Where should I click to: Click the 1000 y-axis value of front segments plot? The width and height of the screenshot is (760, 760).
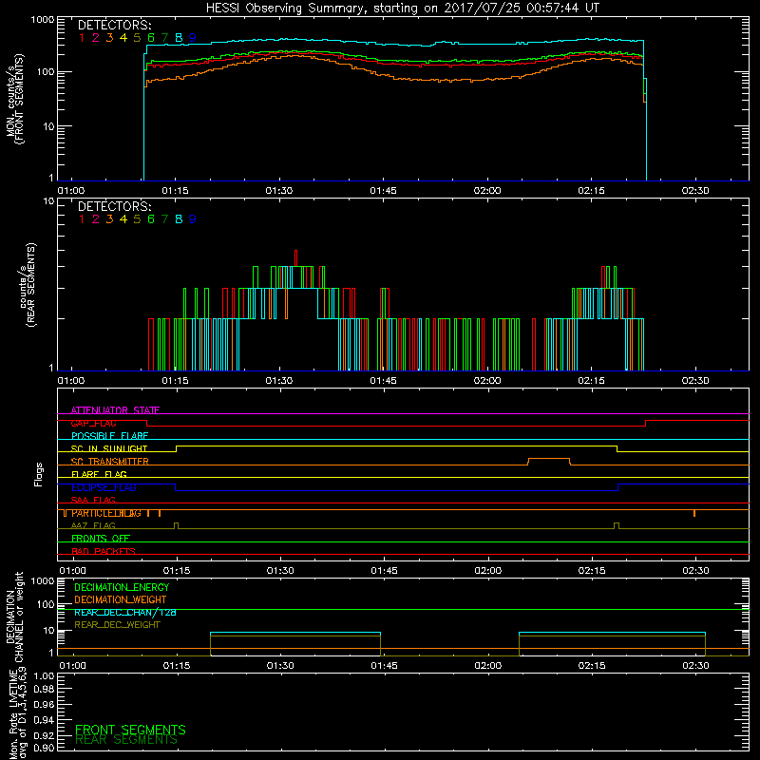coord(43,20)
